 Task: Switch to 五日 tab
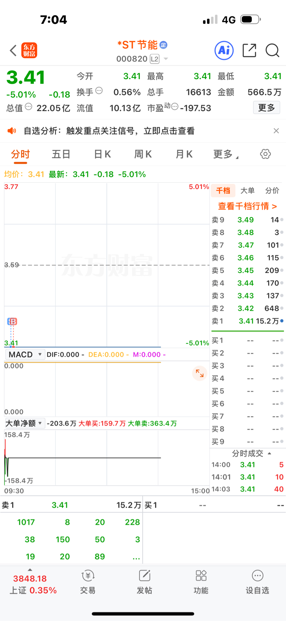coord(61,154)
